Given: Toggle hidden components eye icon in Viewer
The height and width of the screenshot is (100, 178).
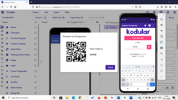Looking at the screenshot, I should click(97, 22).
